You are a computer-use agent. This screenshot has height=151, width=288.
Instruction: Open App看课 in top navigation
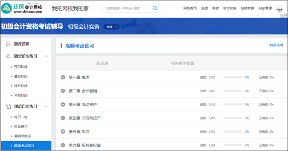265,8
